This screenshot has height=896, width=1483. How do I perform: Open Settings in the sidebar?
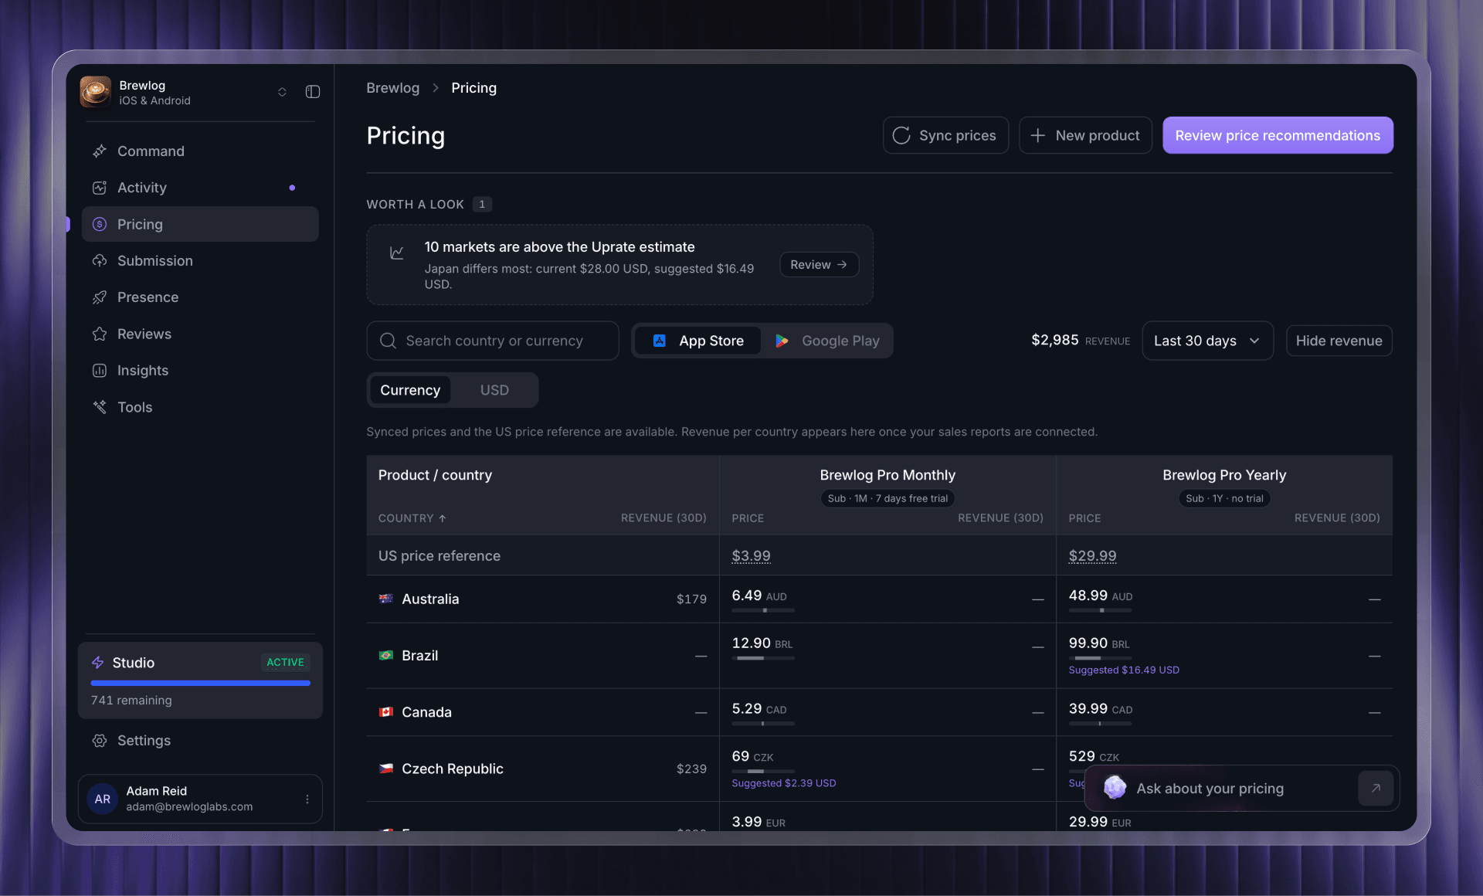pyautogui.click(x=200, y=741)
